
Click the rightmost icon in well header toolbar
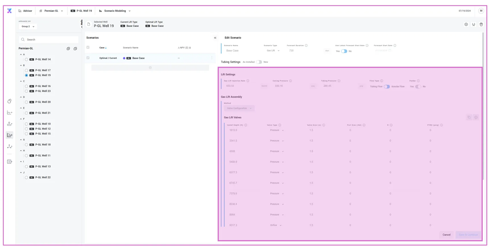coord(481,25)
